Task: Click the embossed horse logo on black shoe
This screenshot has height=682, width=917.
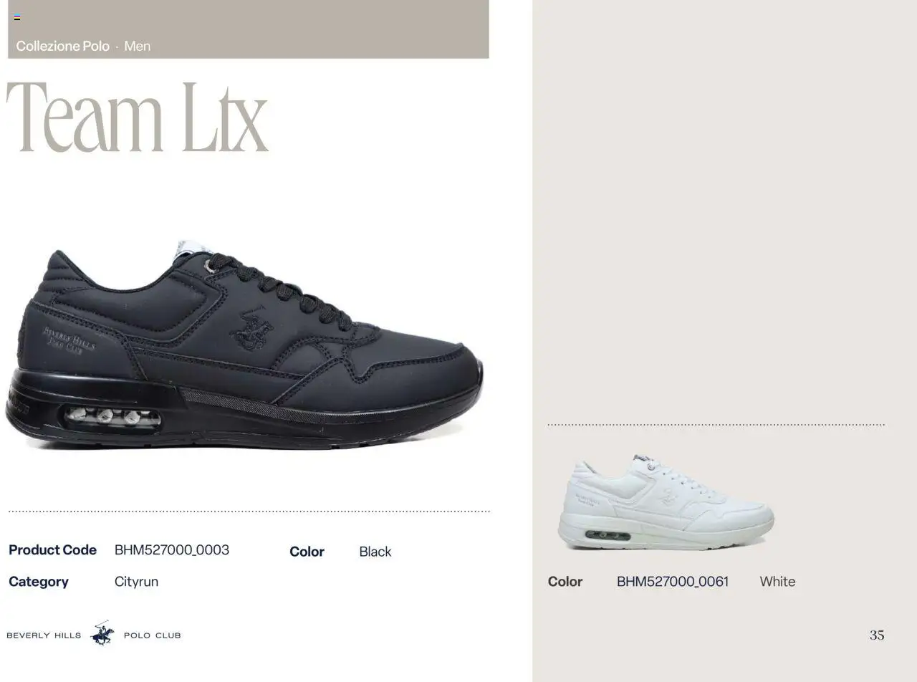Action: coord(252,330)
